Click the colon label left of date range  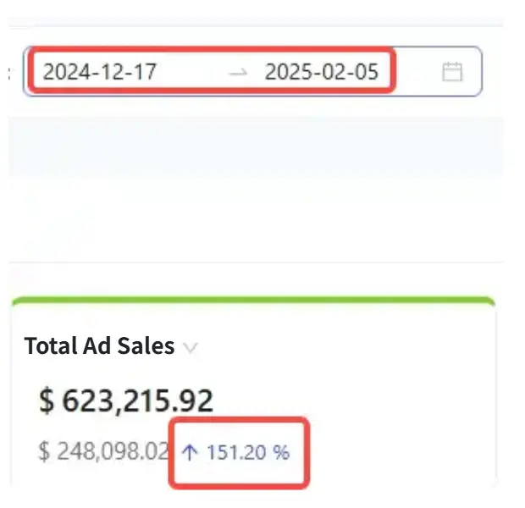[8, 73]
